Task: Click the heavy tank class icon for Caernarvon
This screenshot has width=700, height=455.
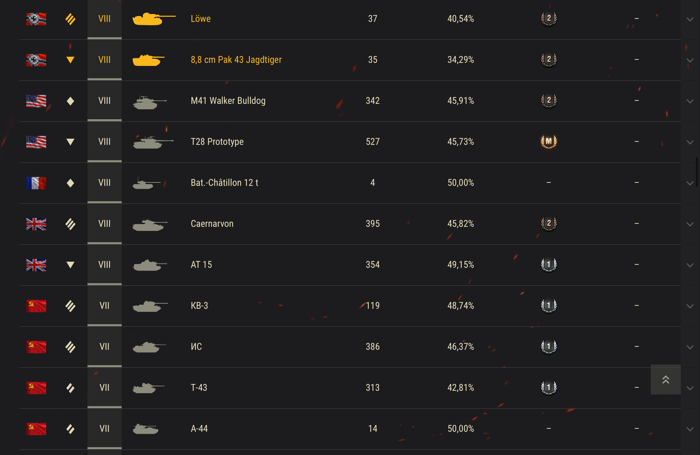Action: 70,224
